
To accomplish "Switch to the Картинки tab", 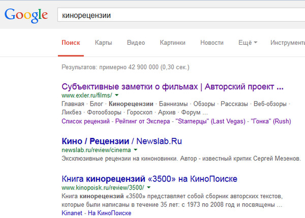I will pos(172,43).
